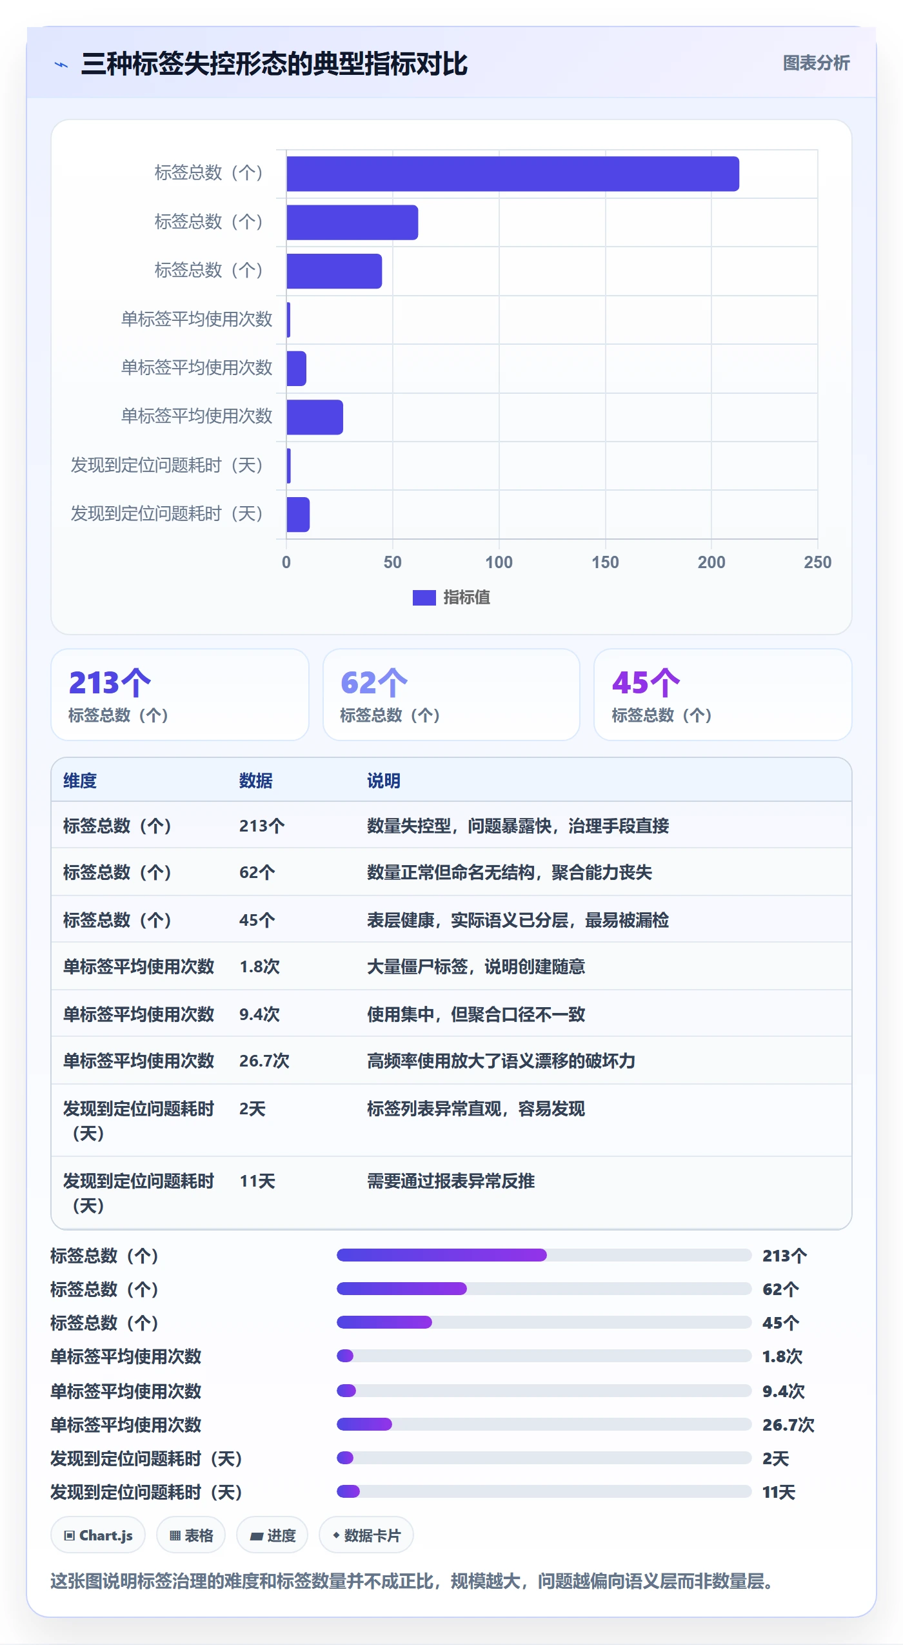Image resolution: width=903 pixels, height=1645 pixels.
Task: Open the 62个 summary card
Action: pos(451,695)
